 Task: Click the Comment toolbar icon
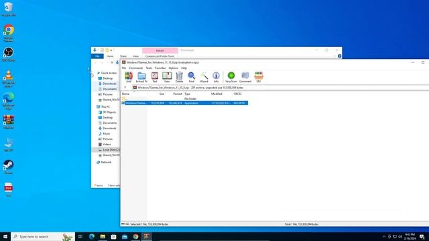[245, 77]
